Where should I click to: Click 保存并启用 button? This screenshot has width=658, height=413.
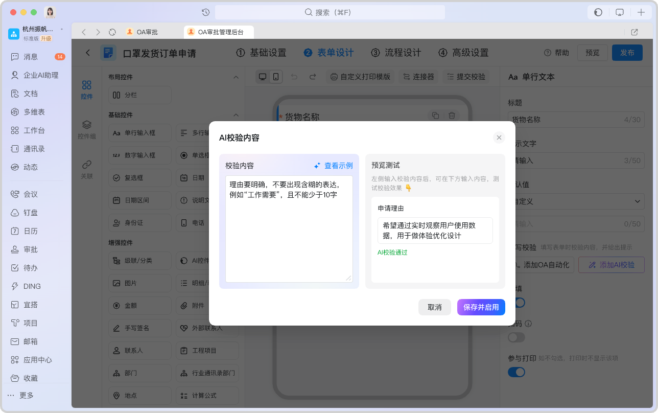481,307
